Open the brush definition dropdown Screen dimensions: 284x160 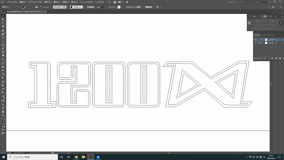coord(84,7)
